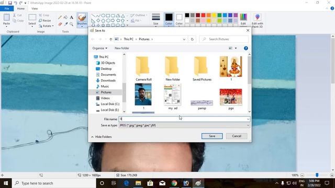Click the Windows taskbar search box
Viewport: 335px width, 188px height.
[54, 183]
